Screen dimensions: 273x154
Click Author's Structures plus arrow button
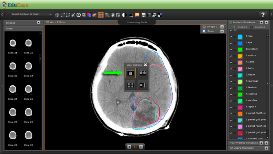[261, 22]
